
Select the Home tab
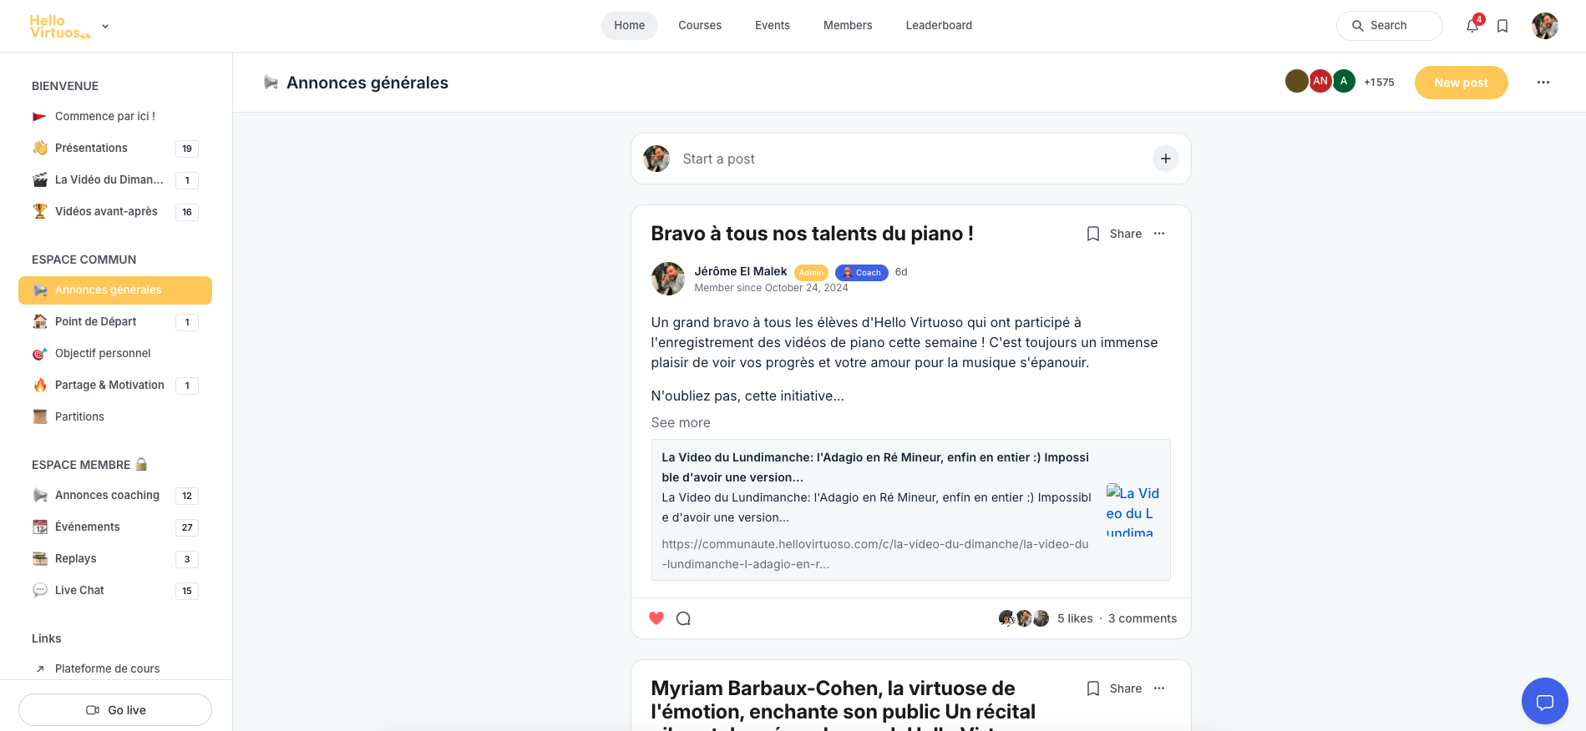coord(630,26)
